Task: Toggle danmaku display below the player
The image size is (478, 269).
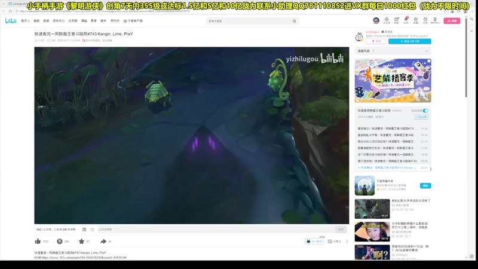Action: pyautogui.click(x=84, y=229)
